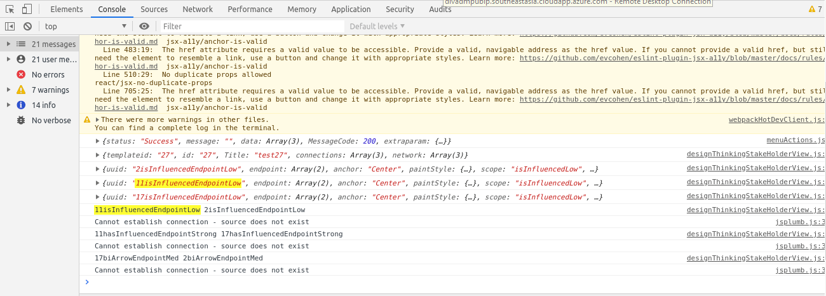Open the menuActions.js source link
Screen dimensions: 826x296
click(795, 140)
